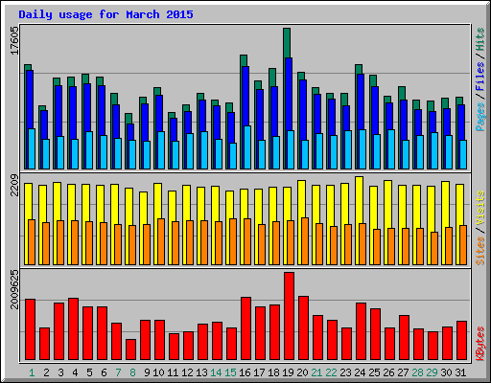Click day label 17 on the axis
491x383 pixels.
(x=259, y=372)
